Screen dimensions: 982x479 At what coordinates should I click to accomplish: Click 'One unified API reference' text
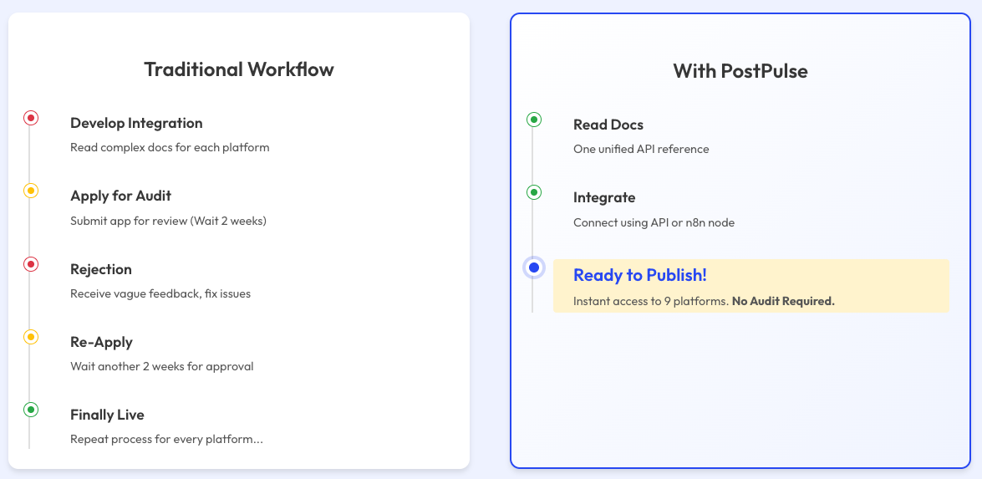[x=641, y=150]
